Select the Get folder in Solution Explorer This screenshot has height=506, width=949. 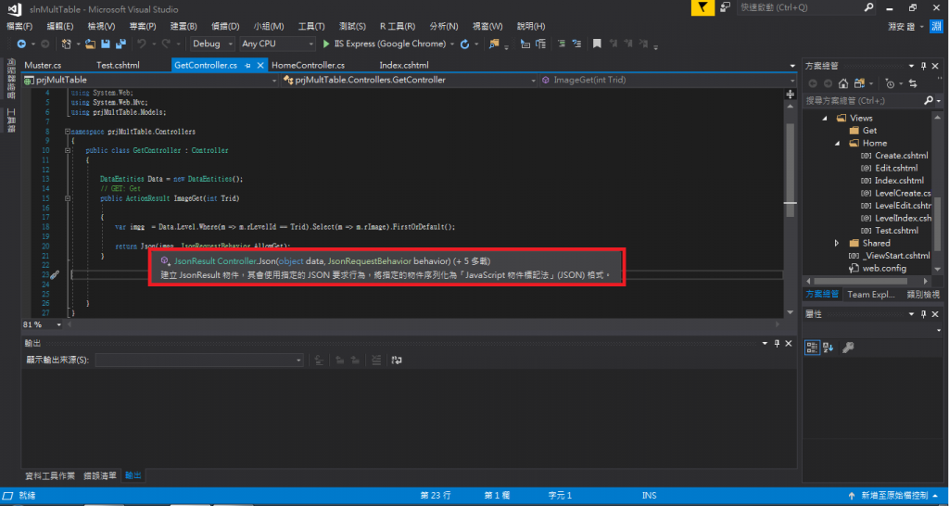pos(869,131)
